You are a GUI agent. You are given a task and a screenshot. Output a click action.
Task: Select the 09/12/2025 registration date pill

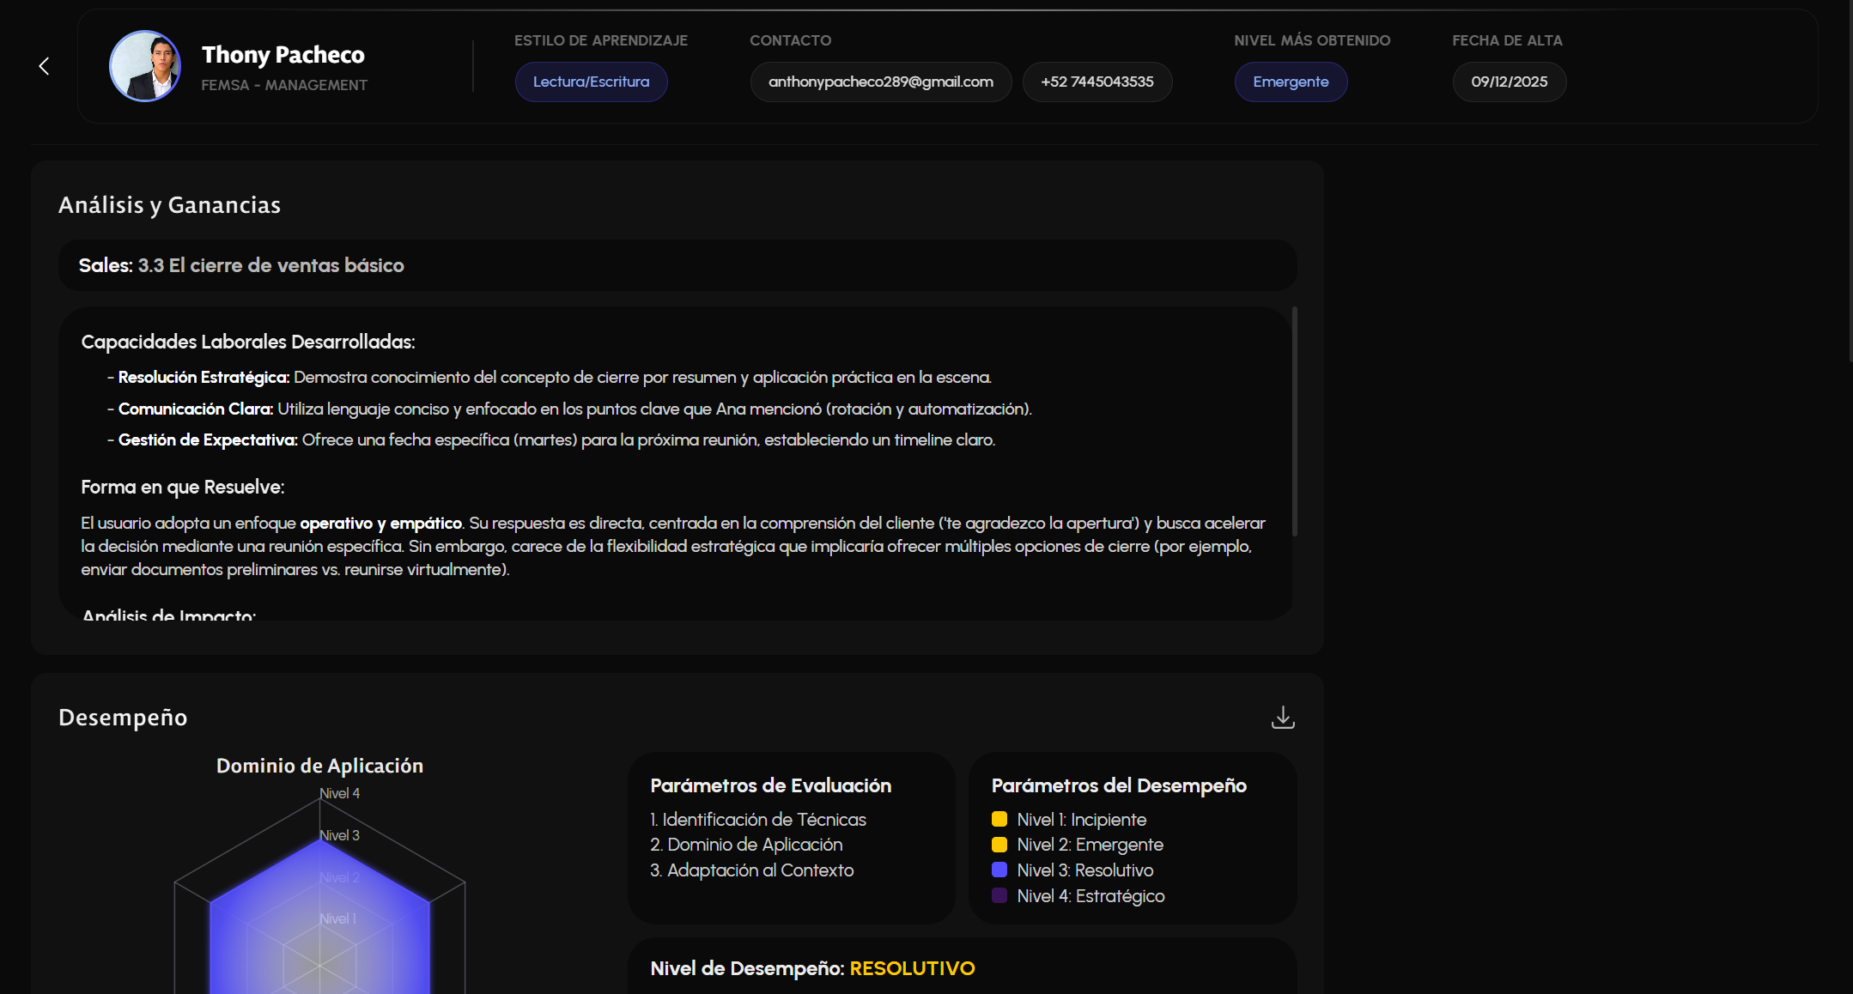click(x=1510, y=82)
